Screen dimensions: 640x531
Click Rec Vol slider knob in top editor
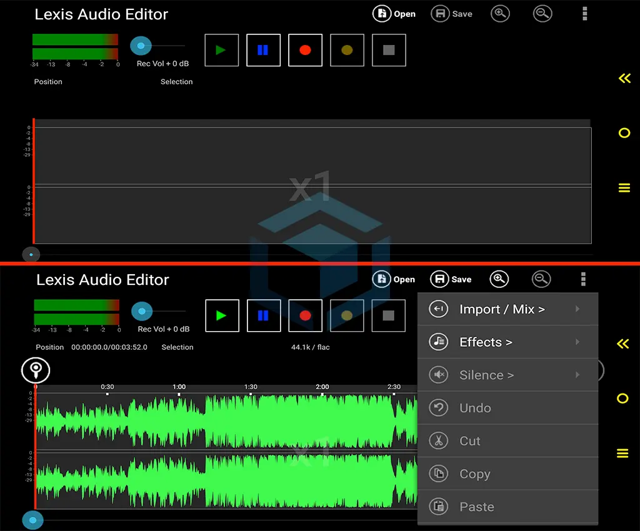click(141, 46)
